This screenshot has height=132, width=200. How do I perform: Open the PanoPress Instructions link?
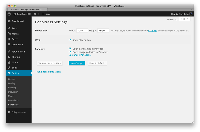[x=49, y=72]
